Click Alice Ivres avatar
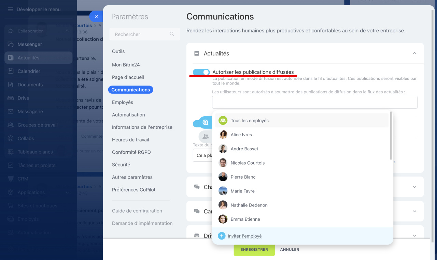 [x=223, y=135]
